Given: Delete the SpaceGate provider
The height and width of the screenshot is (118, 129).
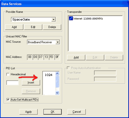Looking at the screenshot, I should tap(52, 27).
